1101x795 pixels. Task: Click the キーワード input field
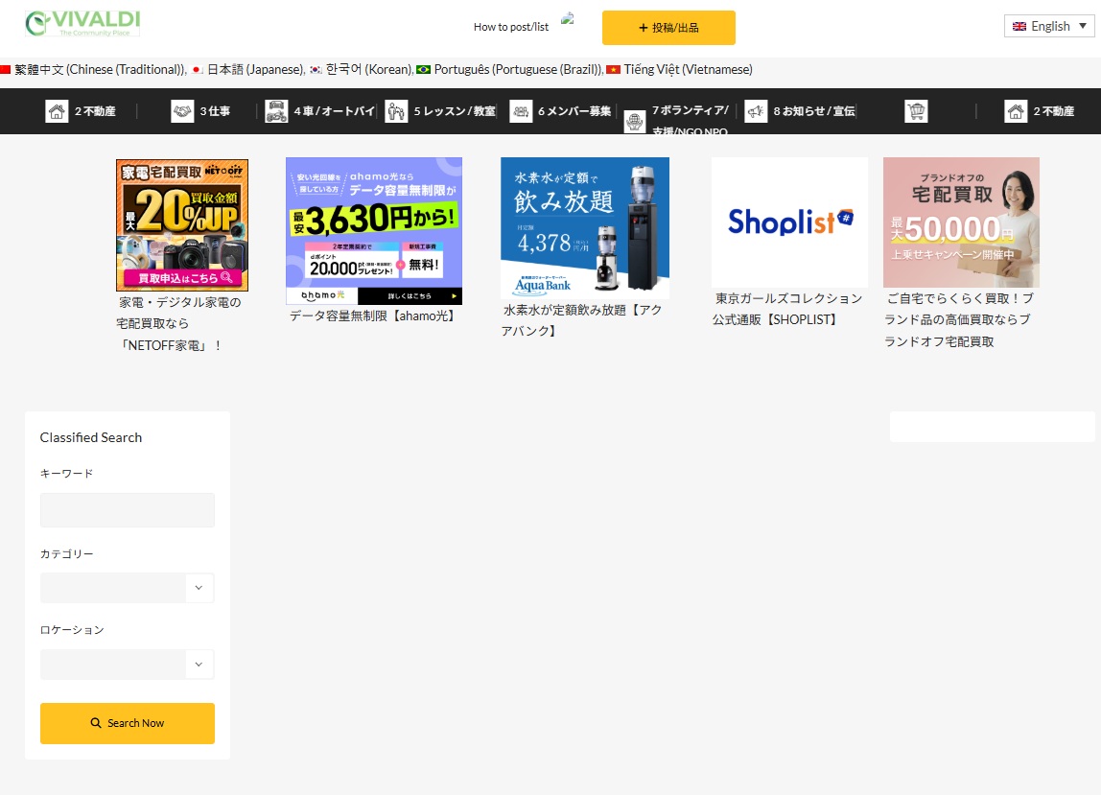click(127, 510)
